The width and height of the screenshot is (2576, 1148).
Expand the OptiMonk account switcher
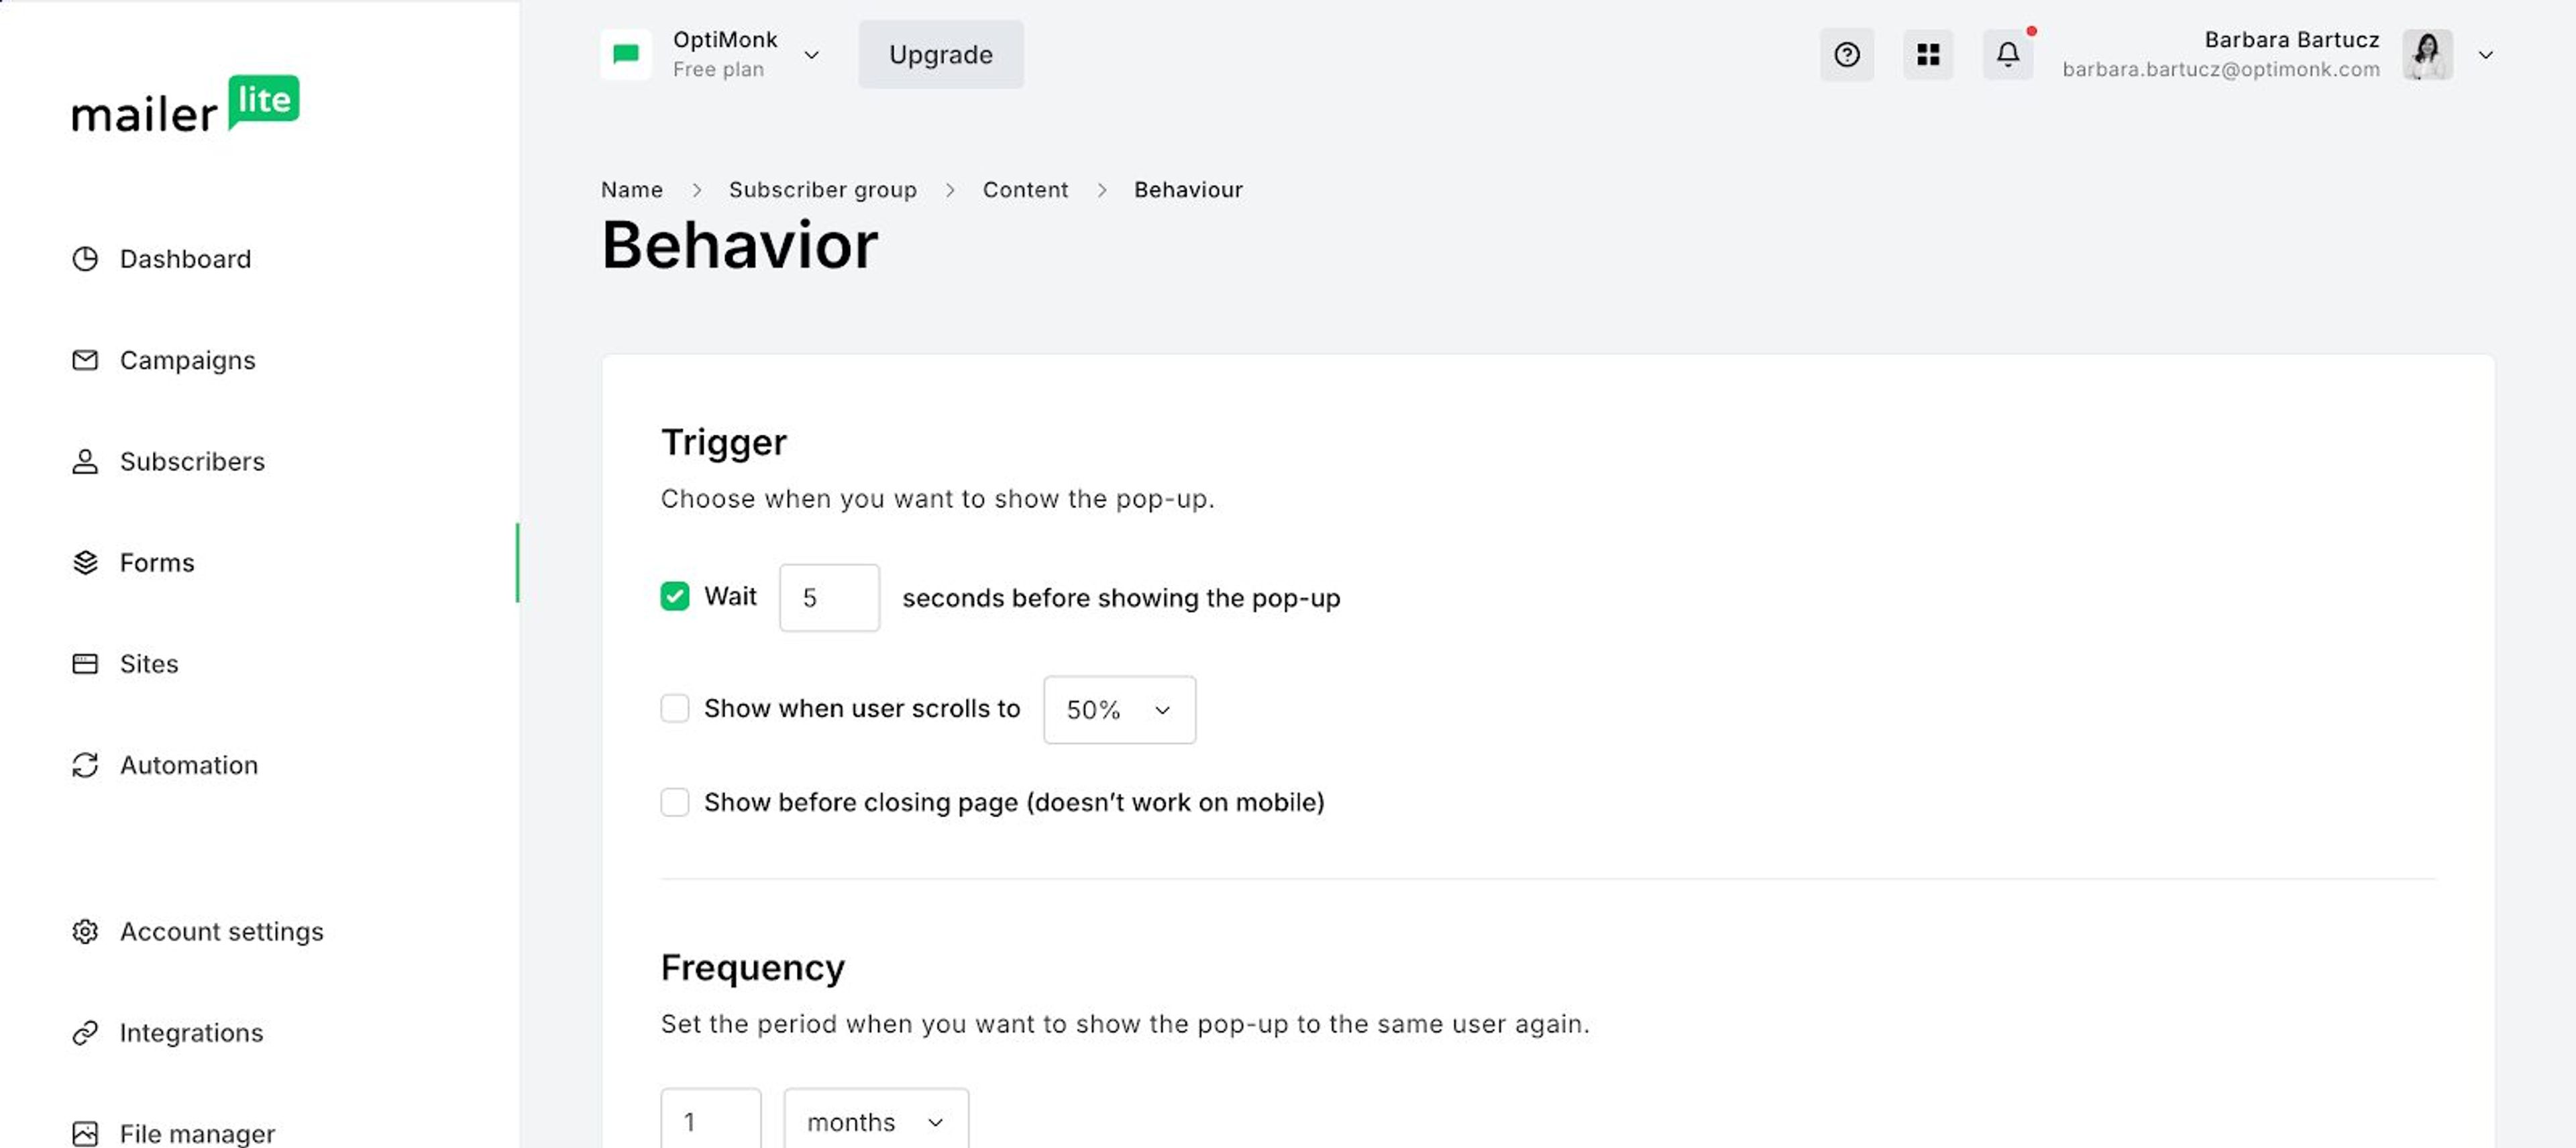click(812, 55)
